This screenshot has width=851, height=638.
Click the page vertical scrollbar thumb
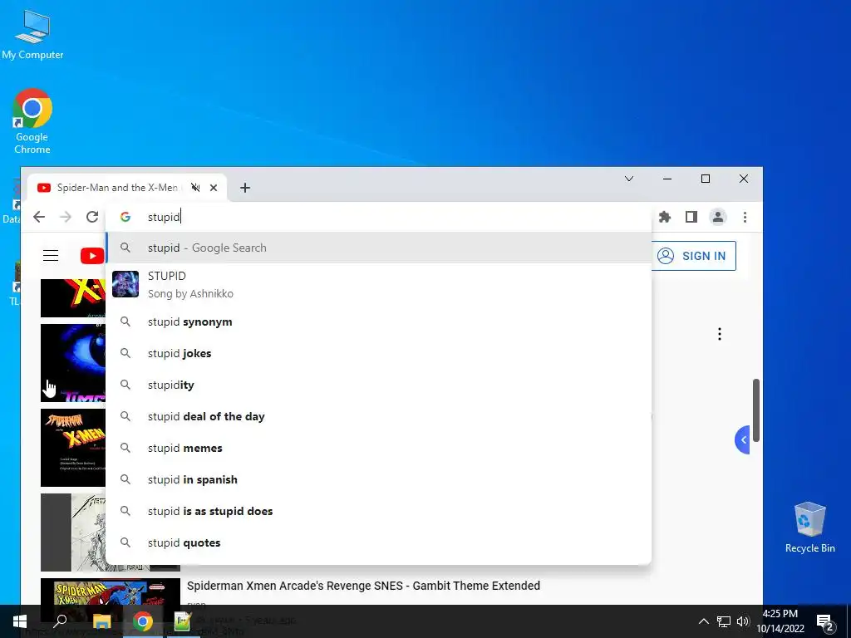755,410
